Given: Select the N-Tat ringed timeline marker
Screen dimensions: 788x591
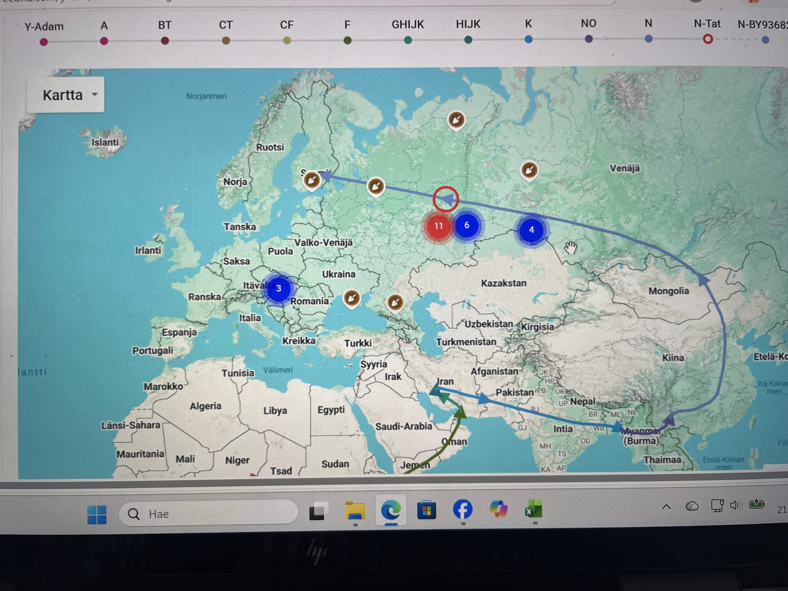Looking at the screenshot, I should pyautogui.click(x=707, y=39).
